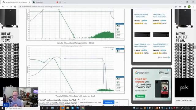This screenshot has width=196, height=110.
Task: Open the Sony STRDH190 product link
Action: pyautogui.click(x=142, y=45)
